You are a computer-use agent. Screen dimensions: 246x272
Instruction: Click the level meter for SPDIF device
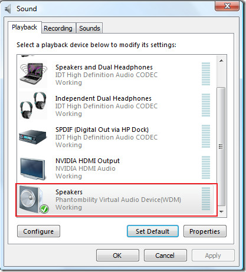click(206, 136)
